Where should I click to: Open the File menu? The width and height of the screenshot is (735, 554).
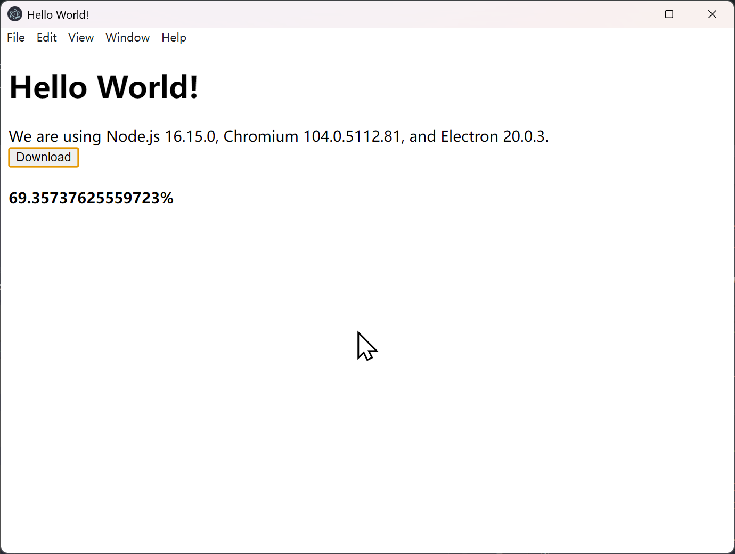point(16,38)
